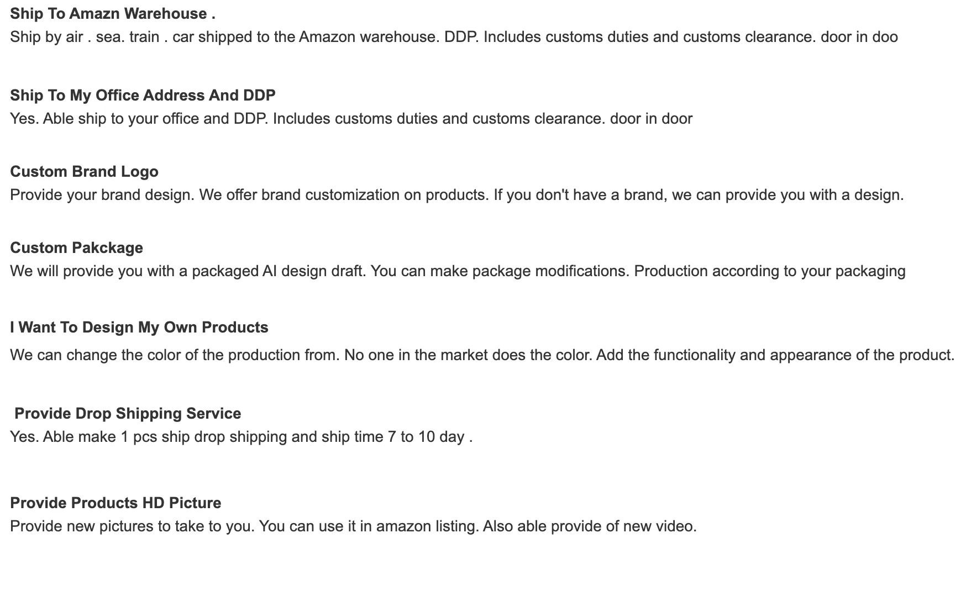
Task: Click the 'Ship To Amazn Warehouse' heading
Action: (x=112, y=14)
